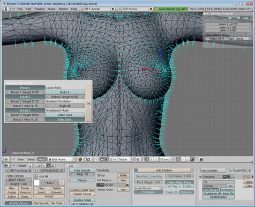Open the File menu
The image size is (255, 207).
(20, 9)
